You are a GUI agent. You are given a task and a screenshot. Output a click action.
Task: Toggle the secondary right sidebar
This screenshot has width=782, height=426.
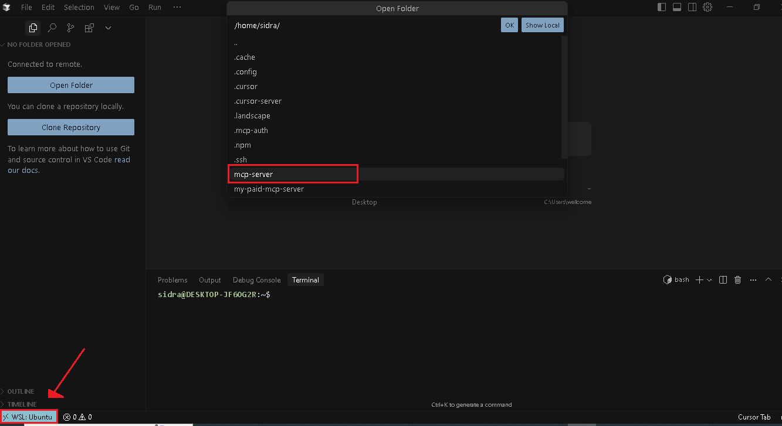692,7
